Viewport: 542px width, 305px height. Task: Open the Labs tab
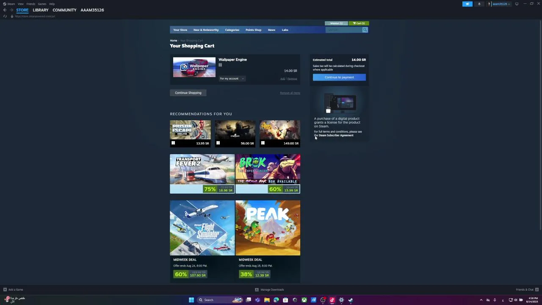coord(285,30)
